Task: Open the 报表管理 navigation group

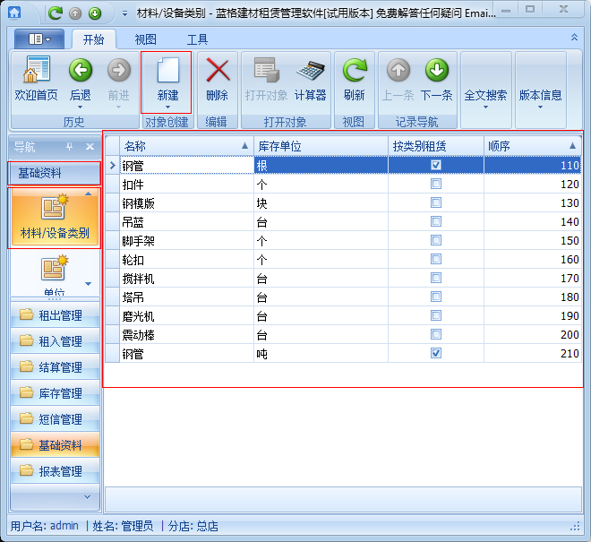Action: tap(55, 471)
